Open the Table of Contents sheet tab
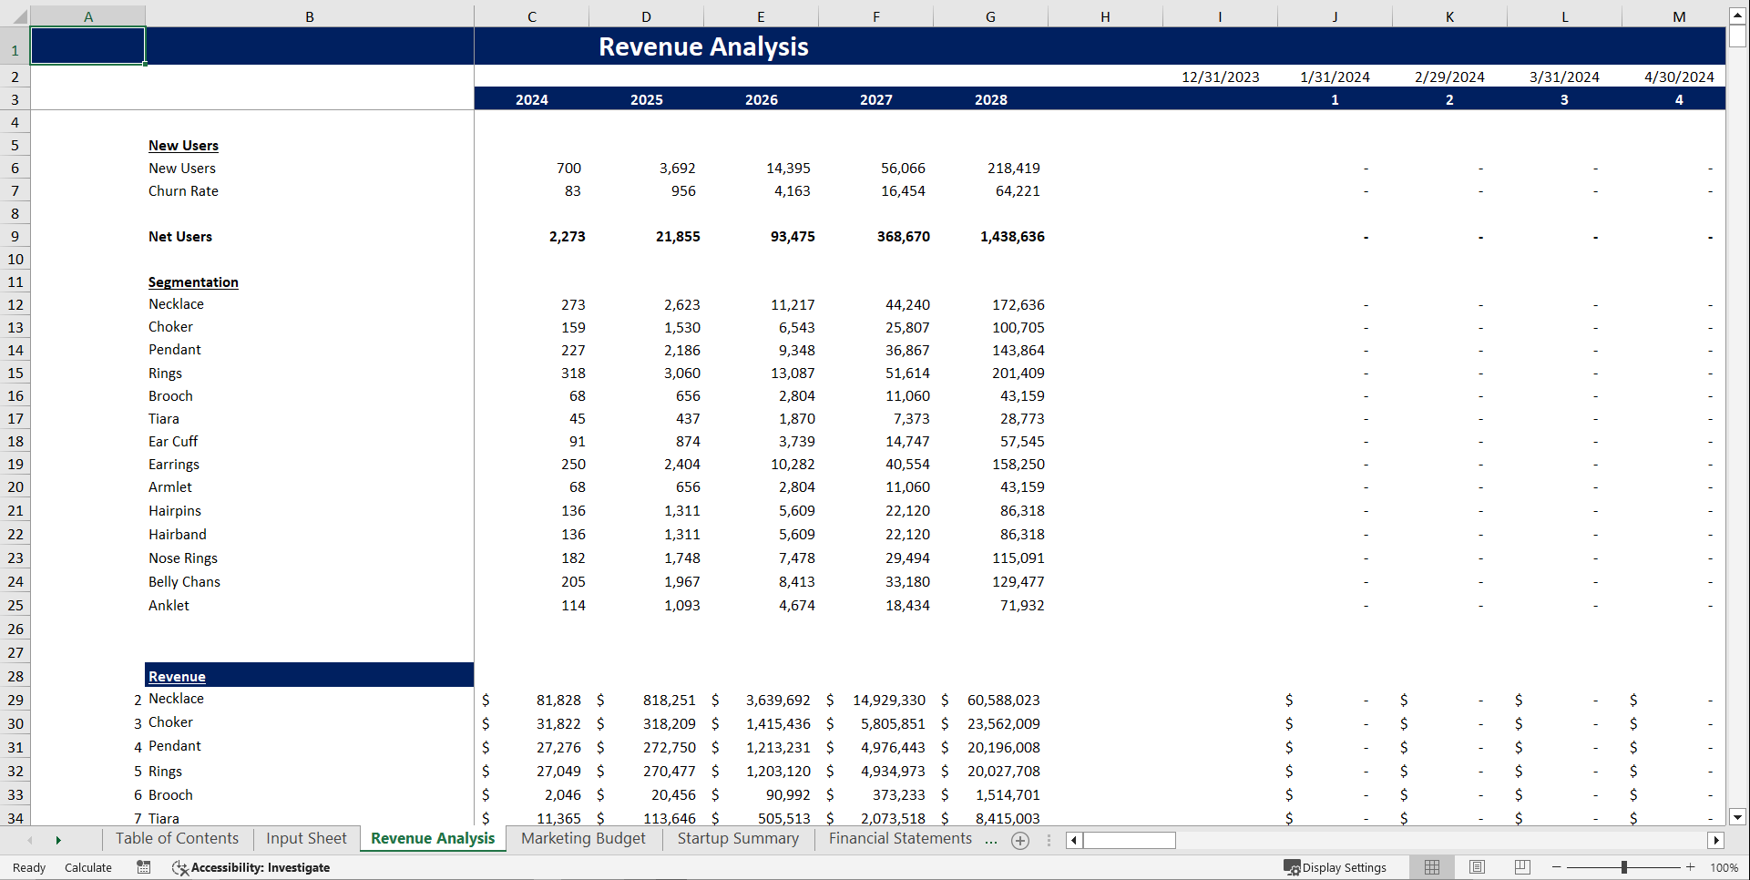 point(177,839)
